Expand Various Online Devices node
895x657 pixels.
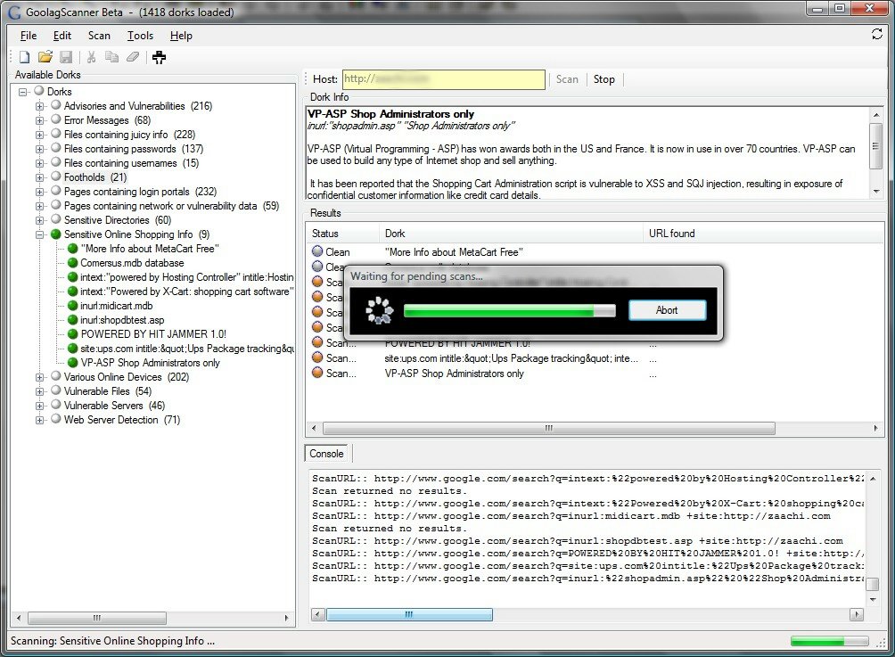(x=39, y=377)
